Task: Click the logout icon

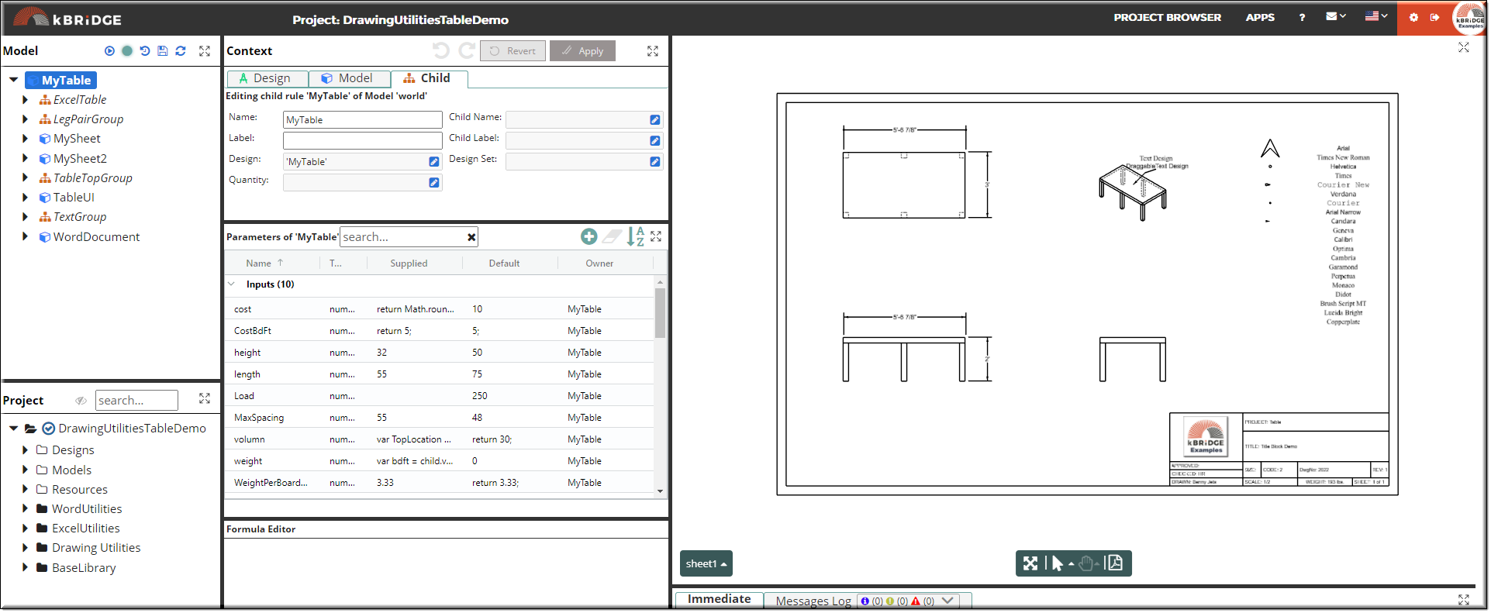Action: (x=1435, y=17)
